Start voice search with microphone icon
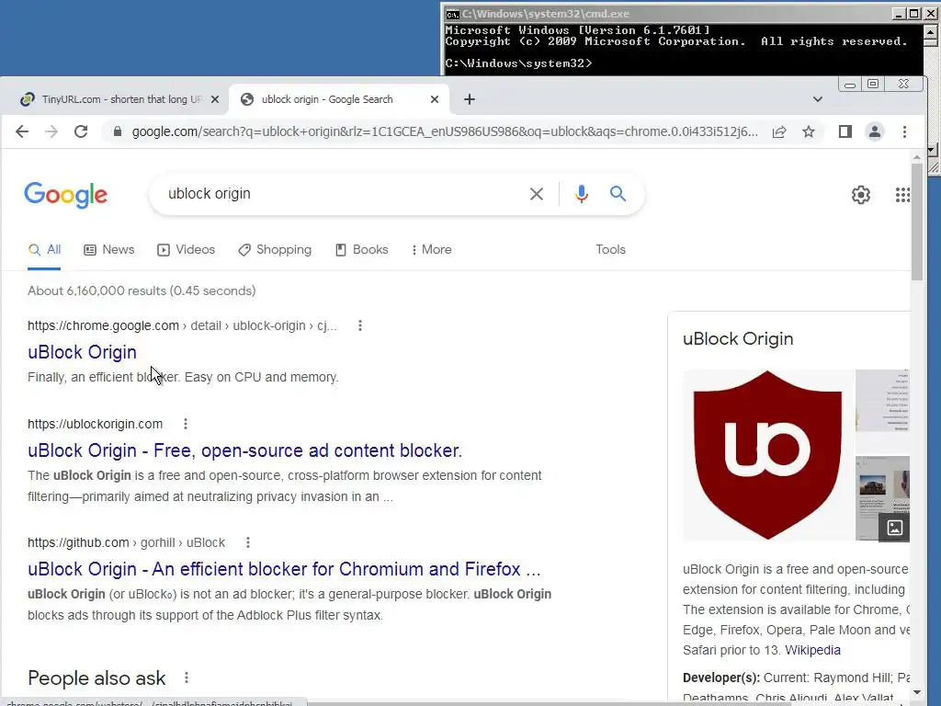 pos(581,193)
